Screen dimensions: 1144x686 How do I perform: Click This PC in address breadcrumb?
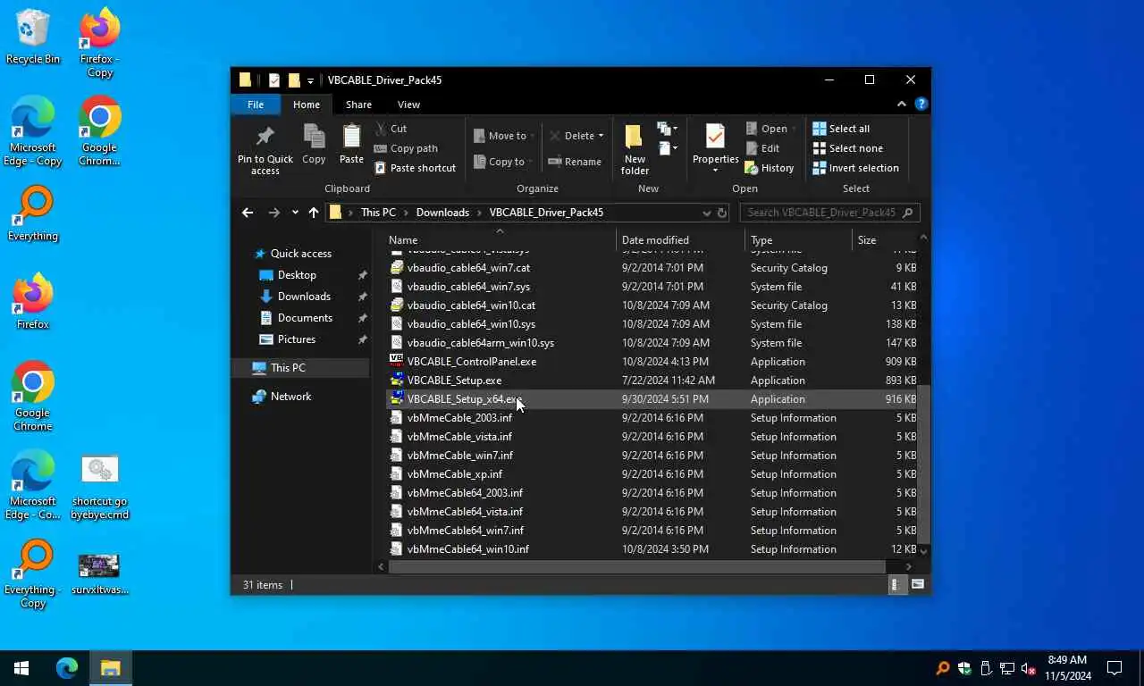click(x=378, y=213)
